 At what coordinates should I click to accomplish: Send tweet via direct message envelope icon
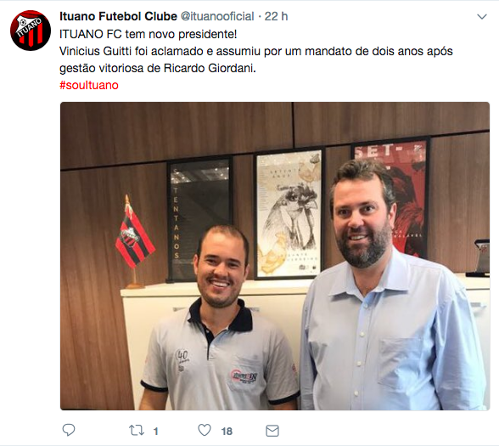(x=272, y=431)
